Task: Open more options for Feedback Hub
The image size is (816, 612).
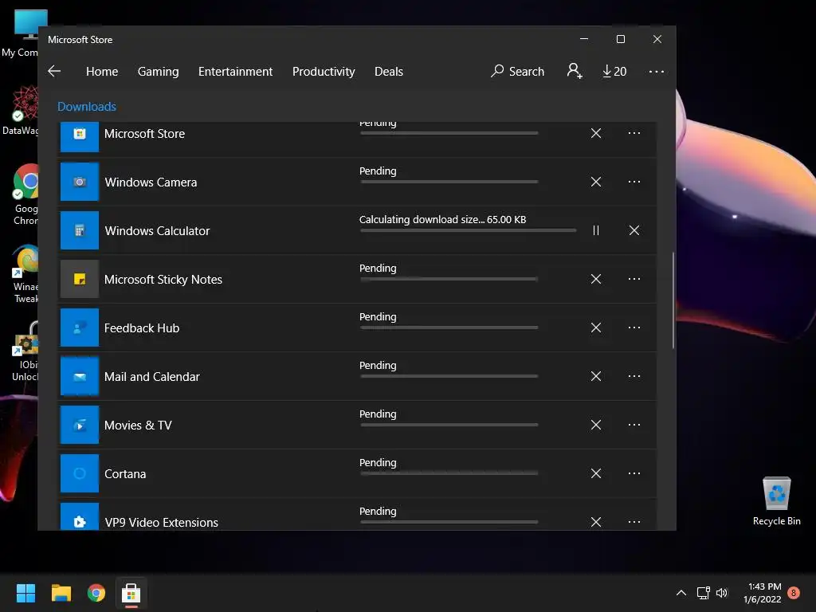Action: coord(634,328)
